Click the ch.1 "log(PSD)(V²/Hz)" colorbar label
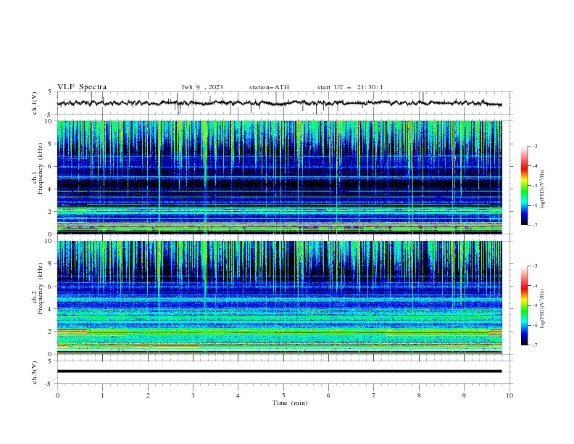This screenshot has height=444, width=574. click(542, 189)
